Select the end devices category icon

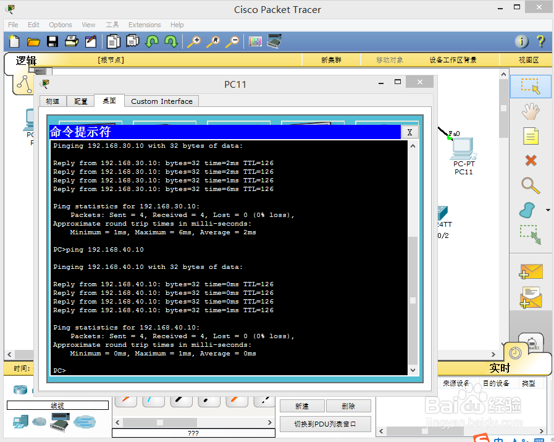tap(20, 422)
